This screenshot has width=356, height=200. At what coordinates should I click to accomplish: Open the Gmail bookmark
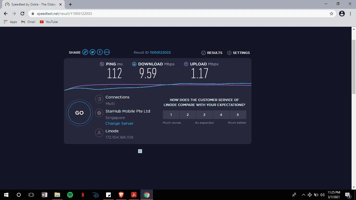(28, 22)
